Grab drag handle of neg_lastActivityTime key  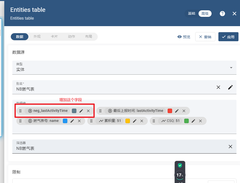pos(20,111)
